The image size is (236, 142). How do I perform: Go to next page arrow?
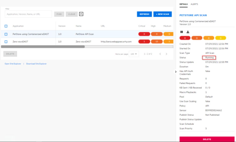tap(166, 54)
